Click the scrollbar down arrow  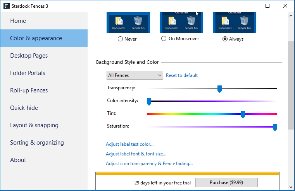click(291, 187)
